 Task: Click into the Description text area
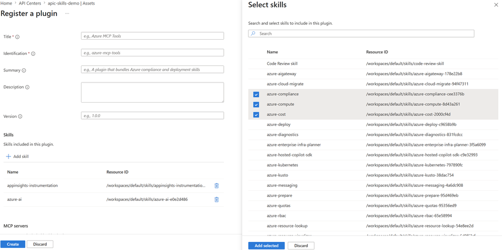tap(152, 93)
